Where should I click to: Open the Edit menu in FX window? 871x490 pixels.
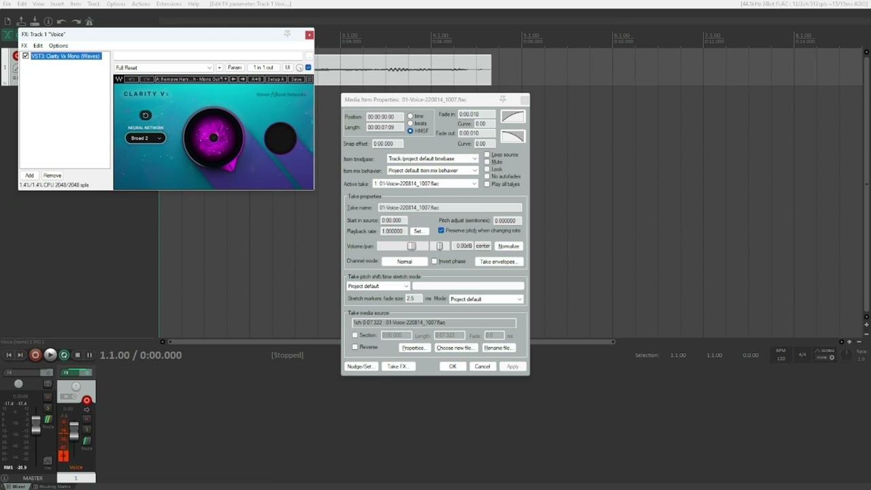(38, 46)
